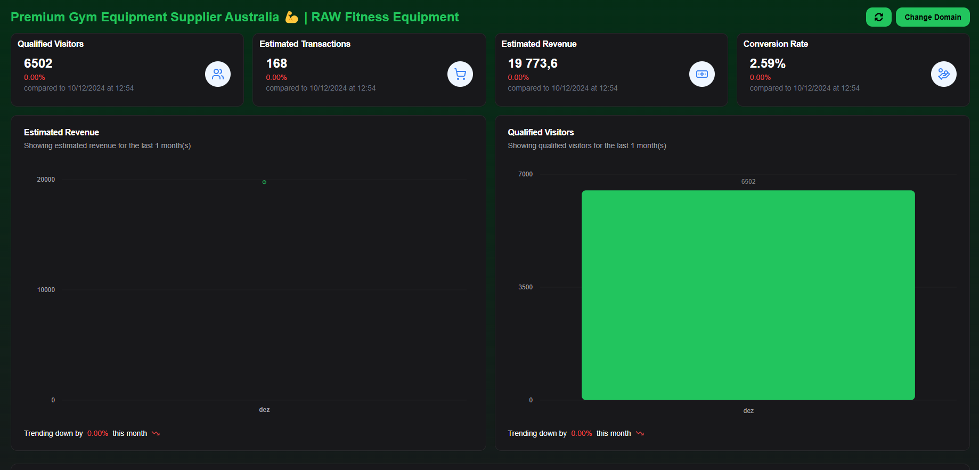This screenshot has width=979, height=470.
Task: Click the 168 transactions value
Action: pyautogui.click(x=276, y=63)
